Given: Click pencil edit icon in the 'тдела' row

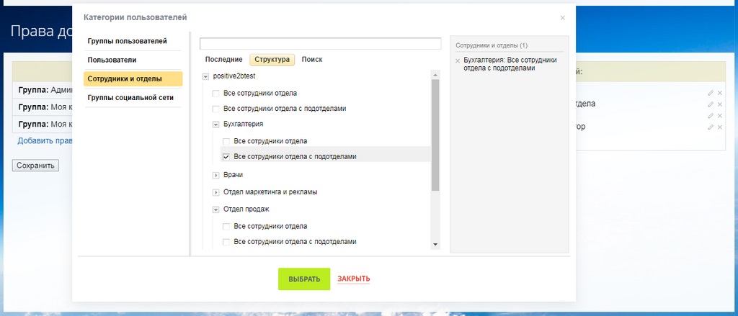Looking at the screenshot, I should click(711, 104).
